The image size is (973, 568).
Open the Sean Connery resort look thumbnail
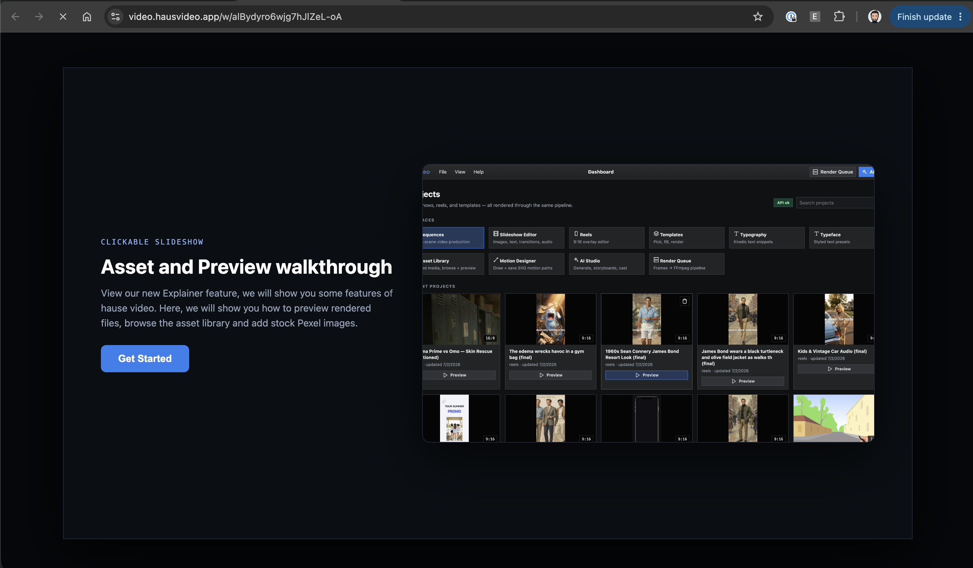point(646,319)
